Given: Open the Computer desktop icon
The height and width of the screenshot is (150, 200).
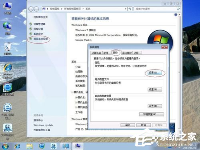Looking at the screenshot, I should (8, 8).
